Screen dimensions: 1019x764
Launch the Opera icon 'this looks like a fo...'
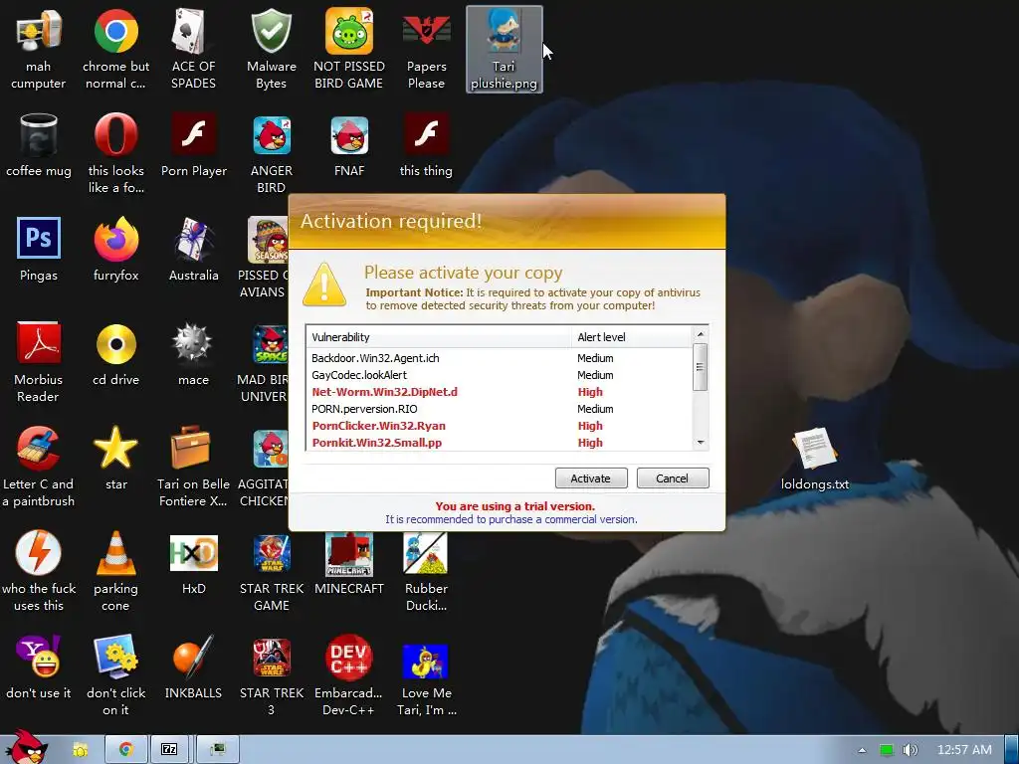[x=115, y=153]
